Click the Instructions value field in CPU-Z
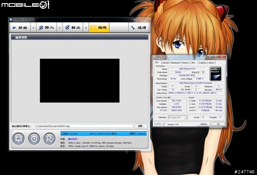Screen dimensions: 257x175 [196, 93]
